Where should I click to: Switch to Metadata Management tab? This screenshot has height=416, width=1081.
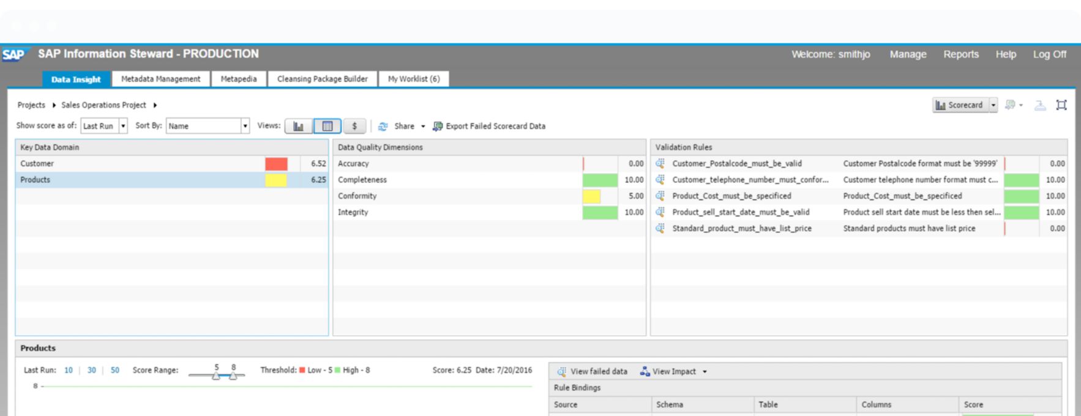160,79
